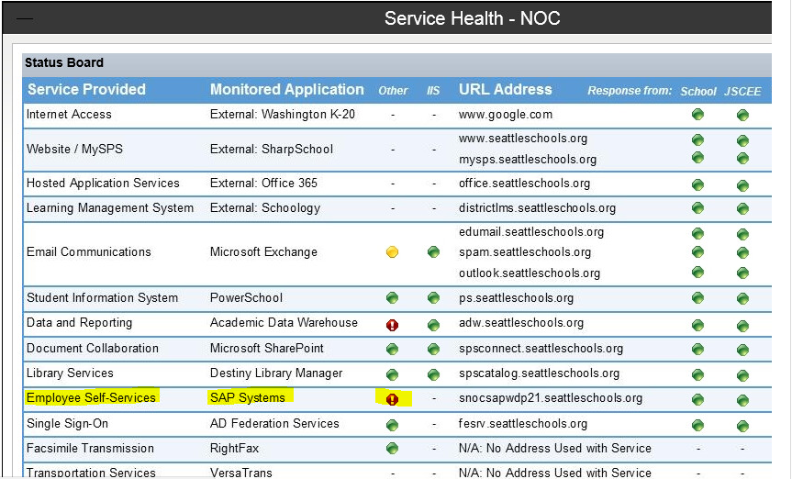Click the red alert icon for SAP Systems
The width and height of the screenshot is (792, 479).
(392, 400)
